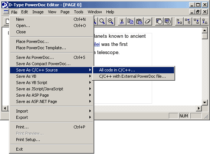This screenshot has height=154, width=210.
Task: Open the Window menu
Action: tap(95, 12)
